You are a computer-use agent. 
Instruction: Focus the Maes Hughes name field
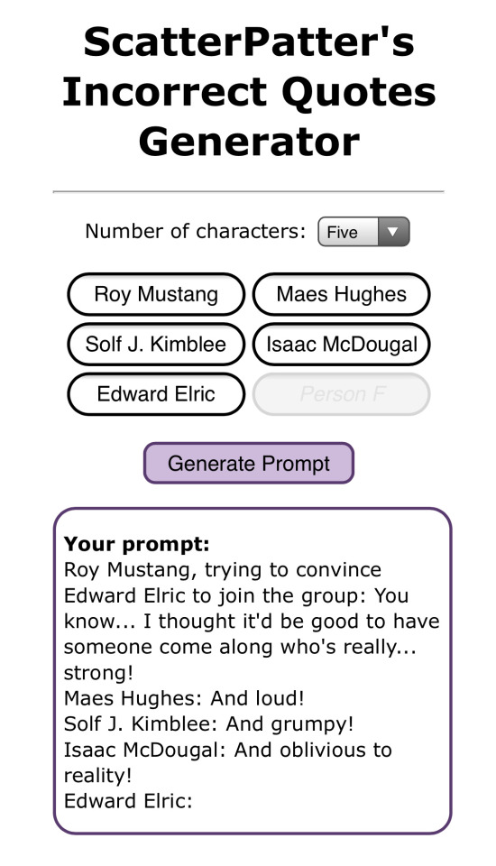342,294
